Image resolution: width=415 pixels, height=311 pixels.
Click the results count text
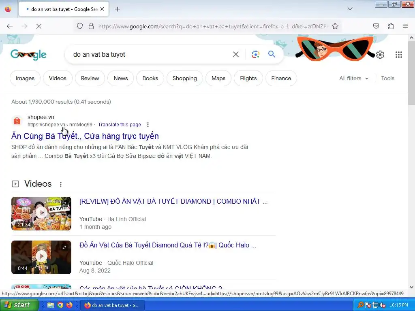[61, 102]
